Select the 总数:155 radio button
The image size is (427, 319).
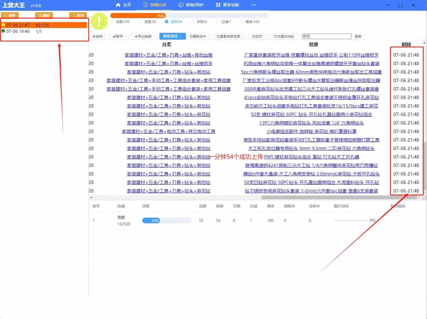tap(112, 22)
